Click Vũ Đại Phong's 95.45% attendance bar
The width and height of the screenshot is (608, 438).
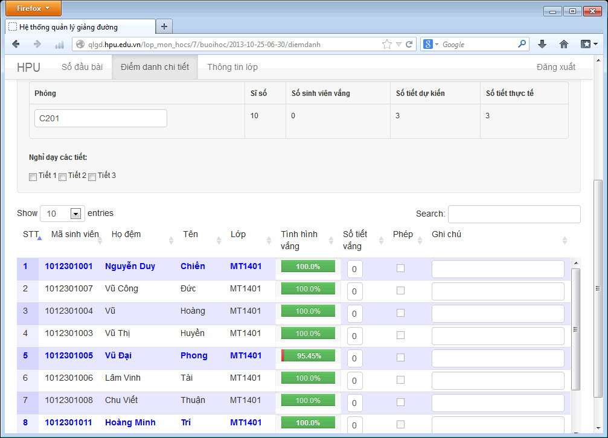pyautogui.click(x=308, y=356)
